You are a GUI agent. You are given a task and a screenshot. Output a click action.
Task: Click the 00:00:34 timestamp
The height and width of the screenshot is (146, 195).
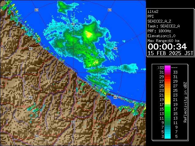167,47
